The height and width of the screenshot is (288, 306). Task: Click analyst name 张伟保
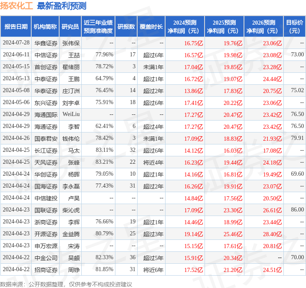(x=71, y=43)
